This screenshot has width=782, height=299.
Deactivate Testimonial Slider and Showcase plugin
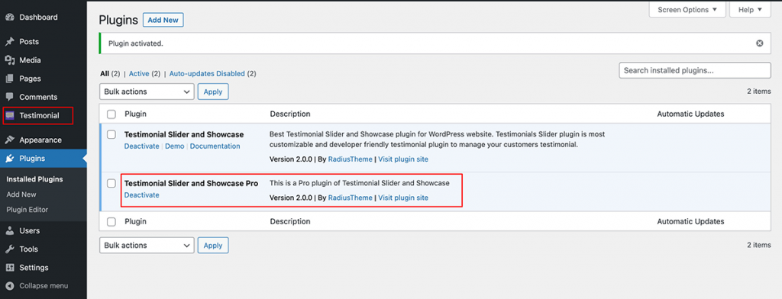141,146
